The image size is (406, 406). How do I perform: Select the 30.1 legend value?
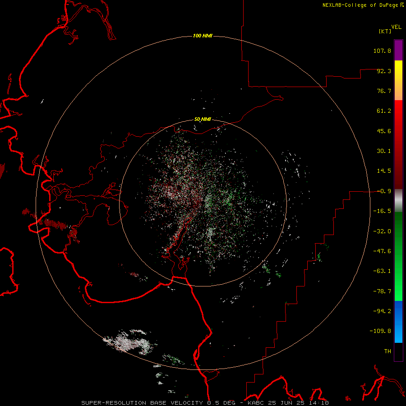pyautogui.click(x=384, y=151)
